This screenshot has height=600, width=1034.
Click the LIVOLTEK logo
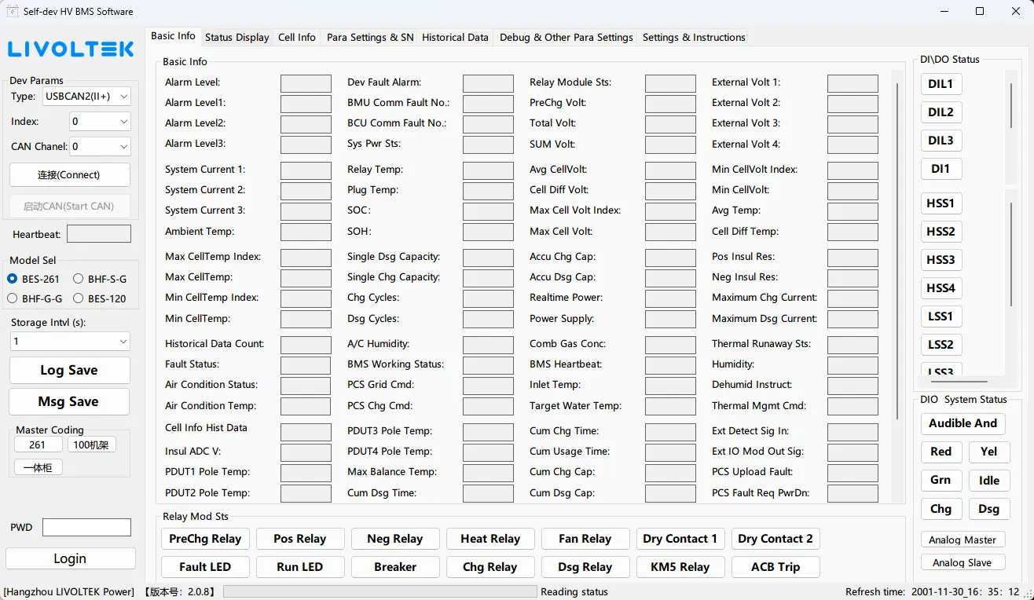pyautogui.click(x=71, y=49)
